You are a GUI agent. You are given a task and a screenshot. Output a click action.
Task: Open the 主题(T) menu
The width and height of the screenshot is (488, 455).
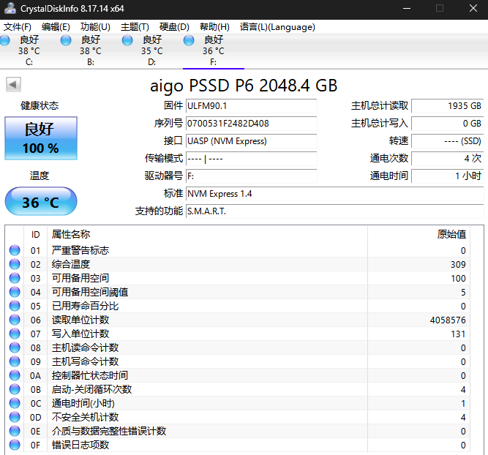135,27
